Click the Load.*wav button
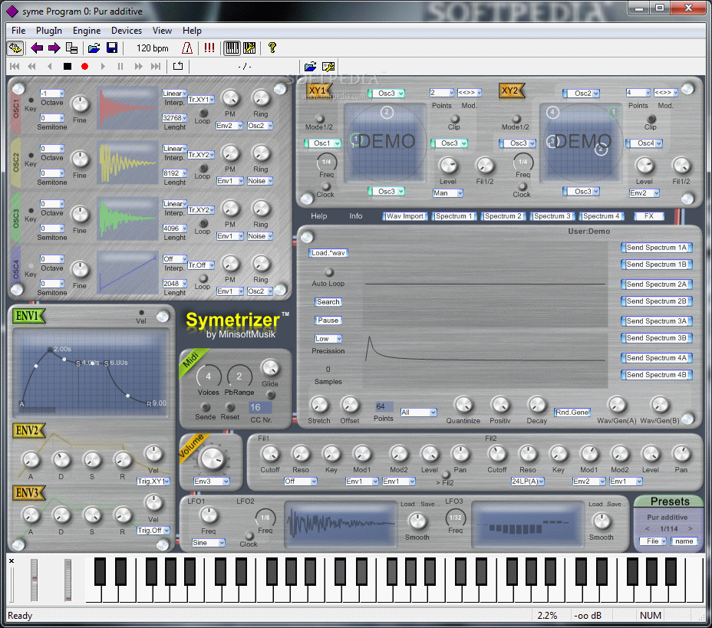 tap(328, 253)
